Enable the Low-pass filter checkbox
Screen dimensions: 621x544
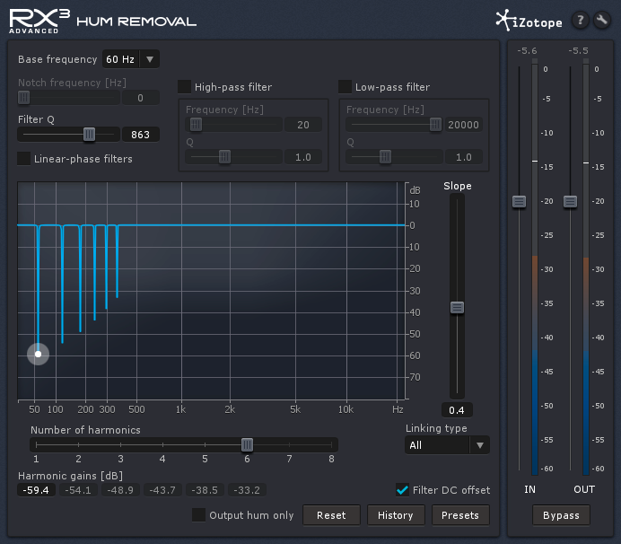point(345,87)
